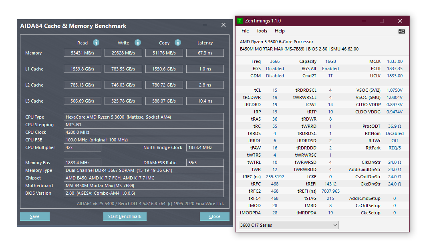This screenshot has height=252, width=443.
Task: Select Cmd2T value 1T
Action: pos(330,76)
